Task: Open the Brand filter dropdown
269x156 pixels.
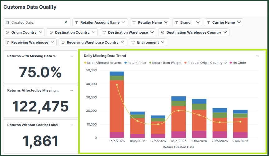Action: coord(187,22)
